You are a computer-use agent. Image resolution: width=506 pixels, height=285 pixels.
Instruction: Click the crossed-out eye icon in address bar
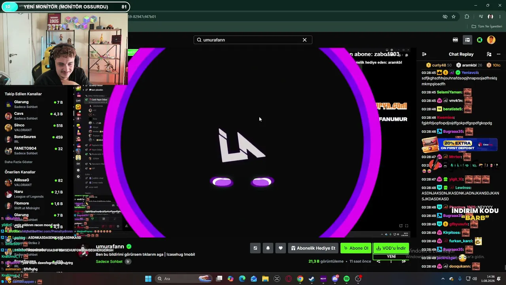point(445,17)
